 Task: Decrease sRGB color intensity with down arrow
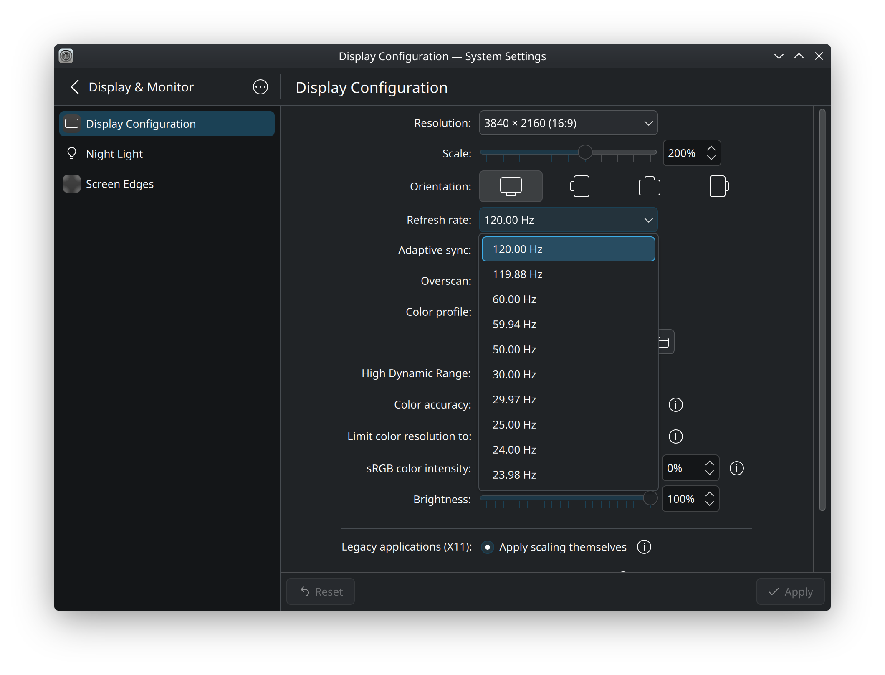pyautogui.click(x=709, y=473)
